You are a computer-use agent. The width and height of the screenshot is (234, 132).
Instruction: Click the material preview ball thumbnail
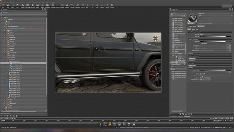pos(193,18)
